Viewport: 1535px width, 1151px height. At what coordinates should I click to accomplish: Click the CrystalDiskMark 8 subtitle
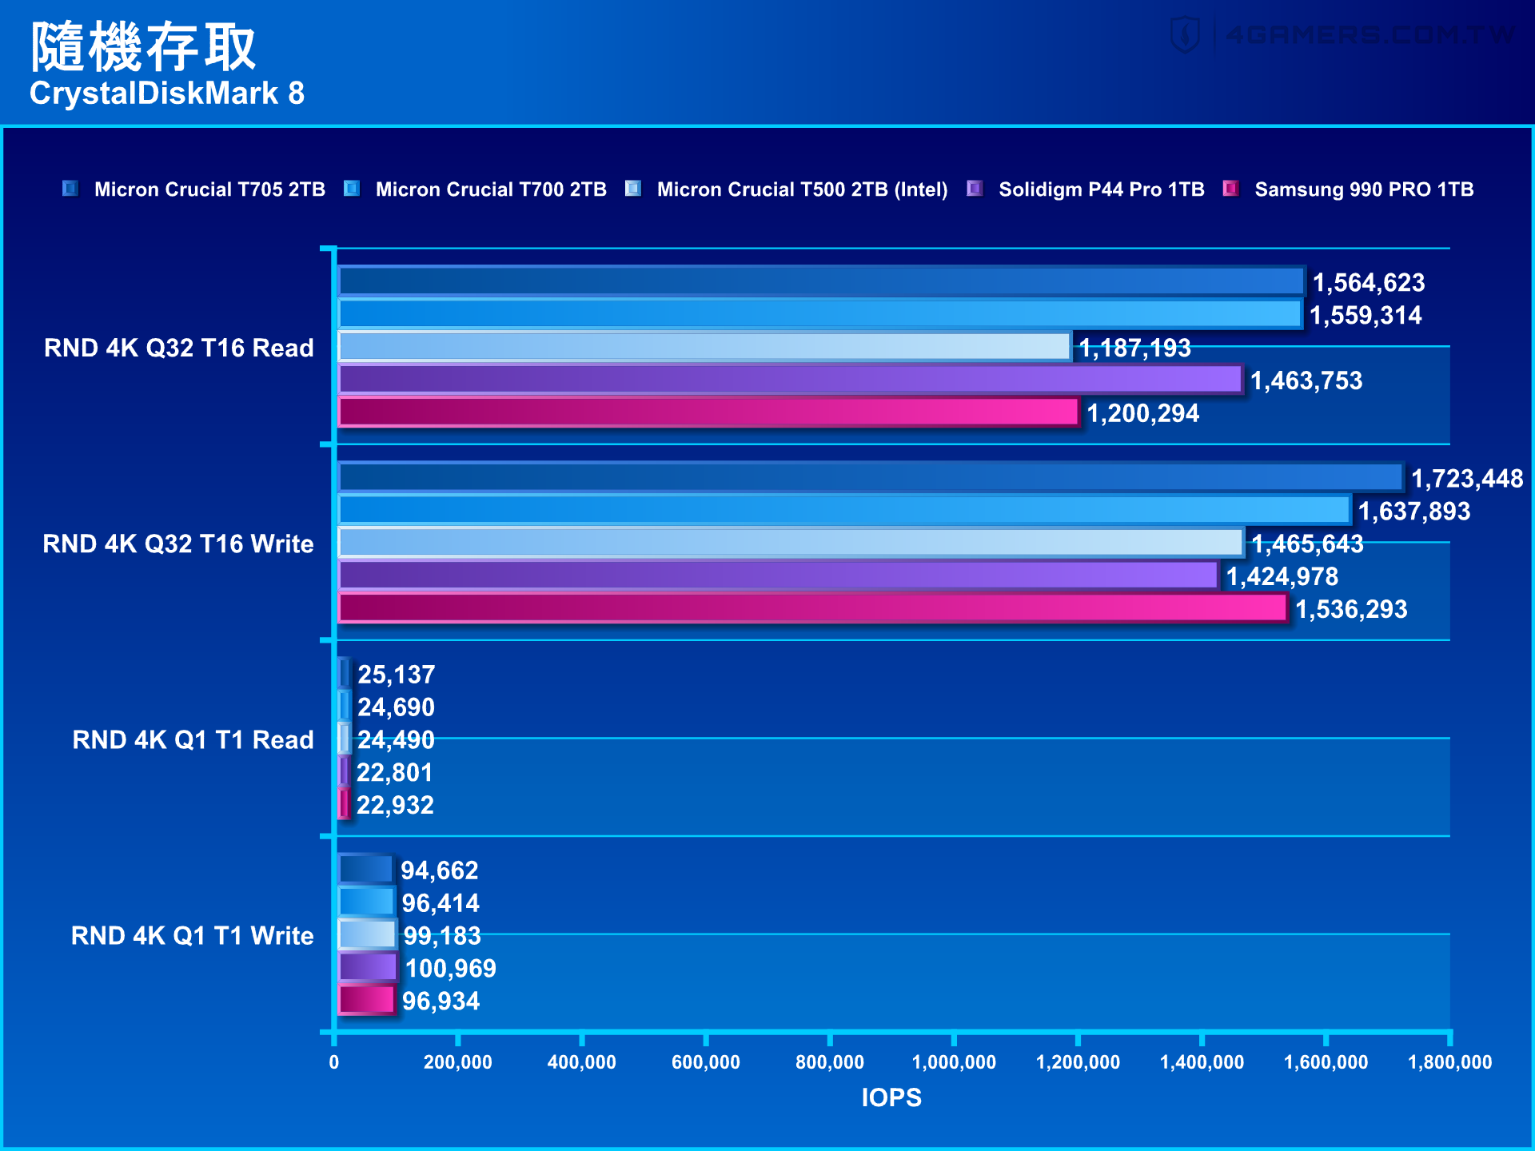167,94
